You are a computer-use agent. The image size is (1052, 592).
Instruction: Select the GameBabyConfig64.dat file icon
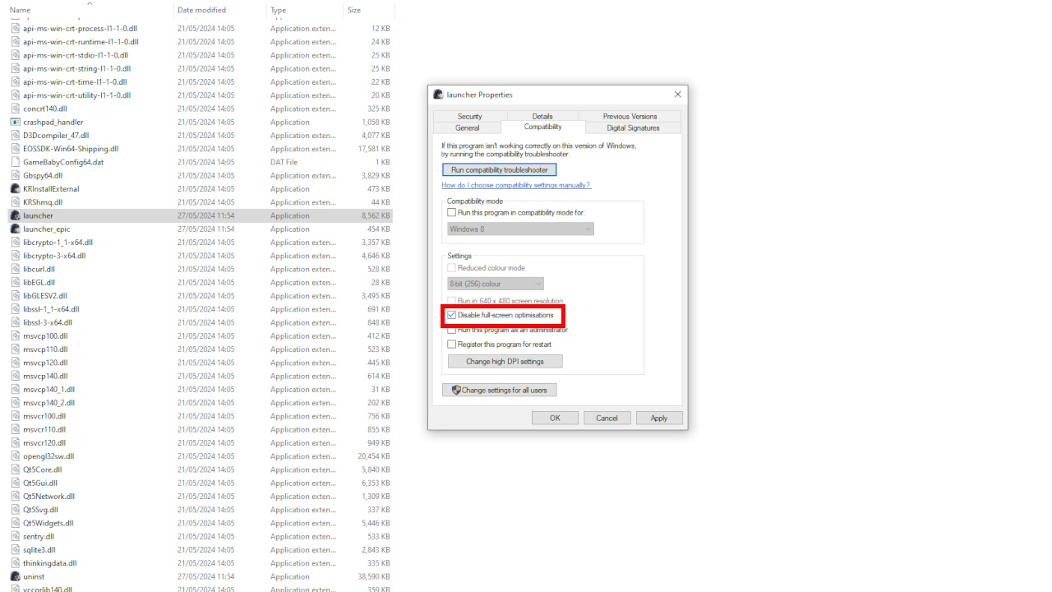[x=15, y=162]
